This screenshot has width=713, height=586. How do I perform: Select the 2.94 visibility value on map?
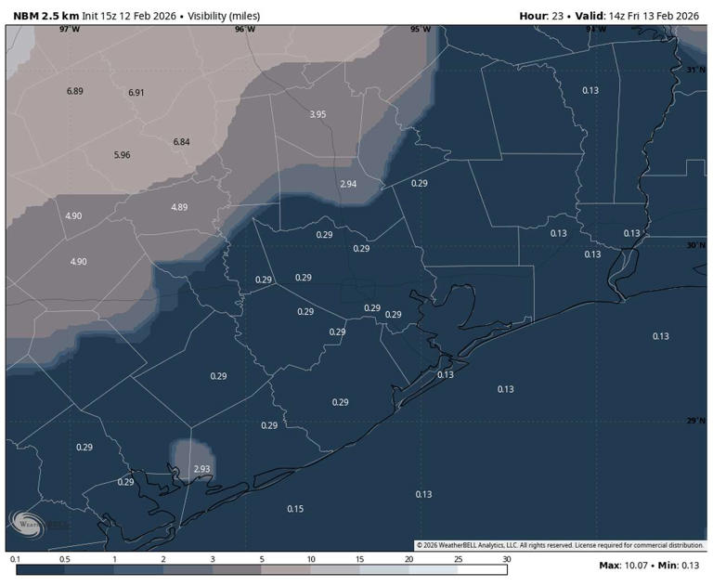[348, 184]
